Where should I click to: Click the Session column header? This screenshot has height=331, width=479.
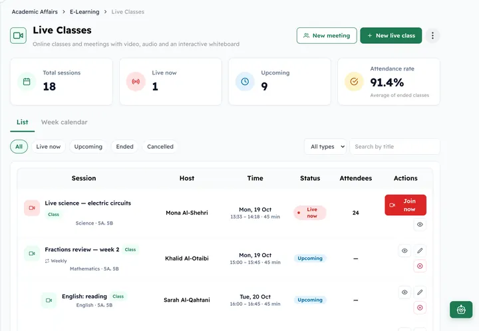pyautogui.click(x=84, y=178)
